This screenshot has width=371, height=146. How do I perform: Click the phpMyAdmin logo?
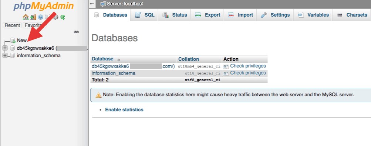(x=44, y=6)
